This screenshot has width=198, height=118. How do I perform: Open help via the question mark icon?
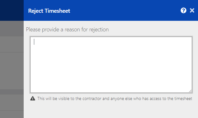(x=183, y=11)
